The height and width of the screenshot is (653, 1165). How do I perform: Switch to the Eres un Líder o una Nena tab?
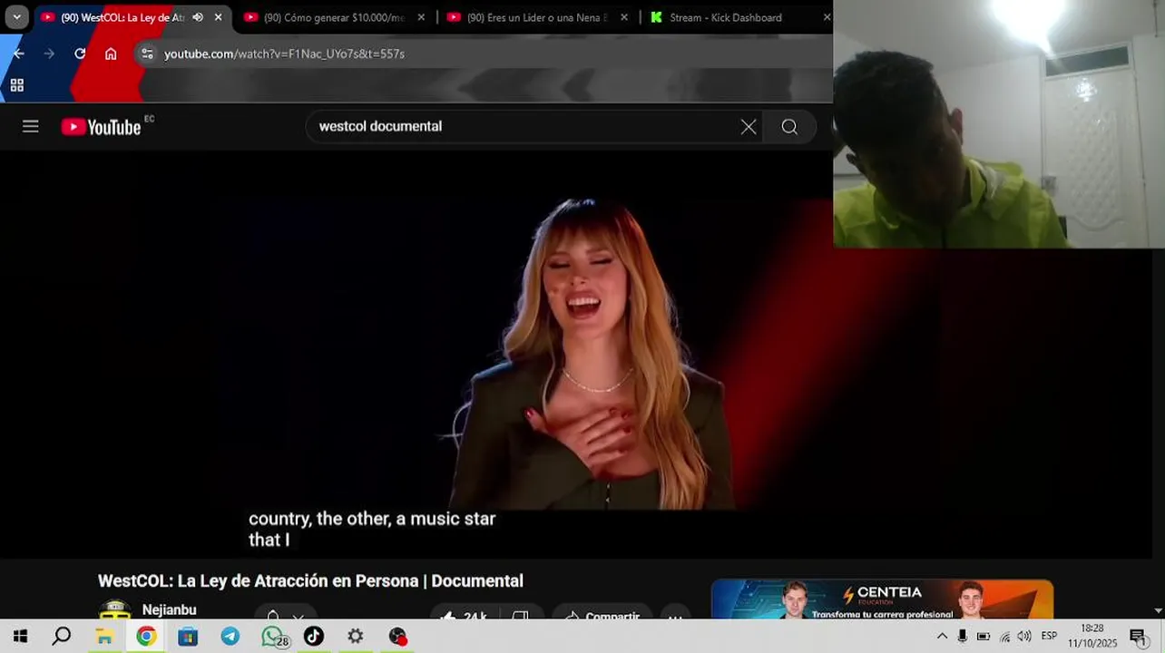coord(537,17)
